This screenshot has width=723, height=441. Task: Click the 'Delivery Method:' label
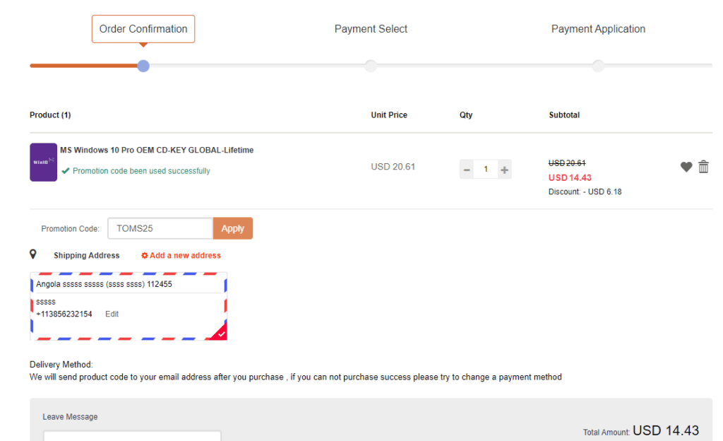coord(61,365)
